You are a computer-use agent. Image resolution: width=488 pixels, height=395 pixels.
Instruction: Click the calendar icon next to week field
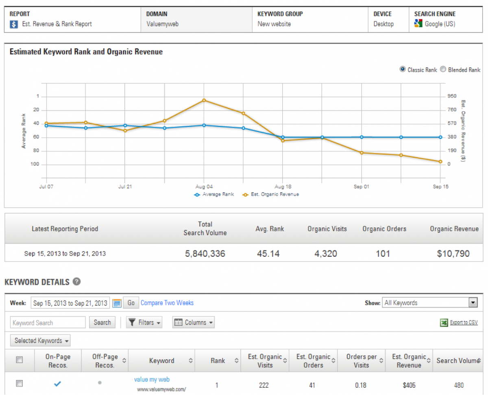pos(117,303)
